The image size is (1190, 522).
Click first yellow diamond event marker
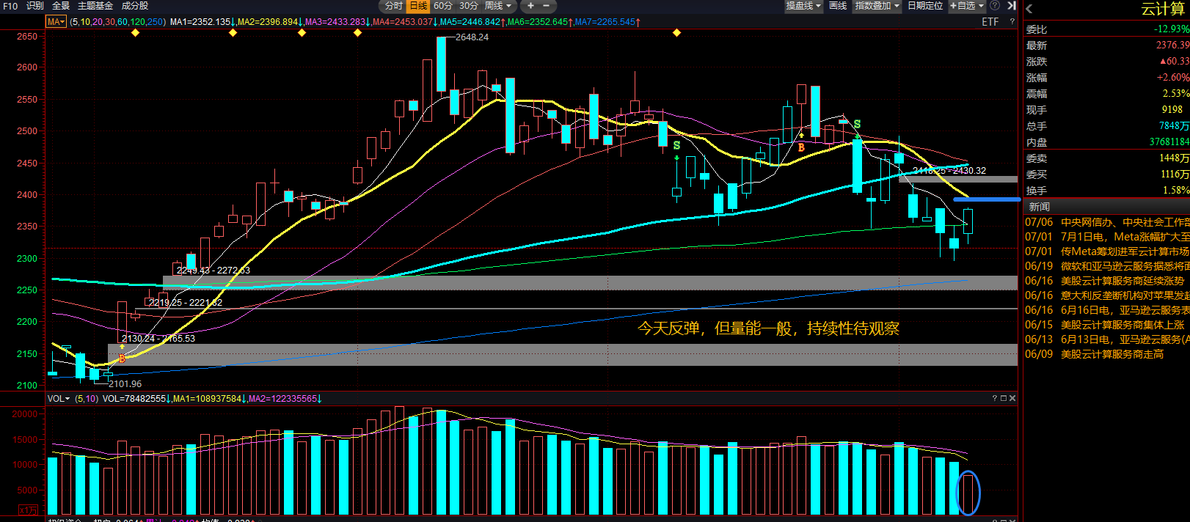pyautogui.click(x=135, y=33)
